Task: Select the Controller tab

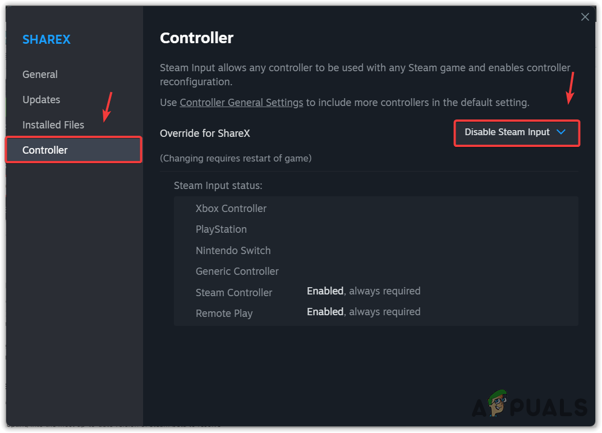Action: [45, 150]
